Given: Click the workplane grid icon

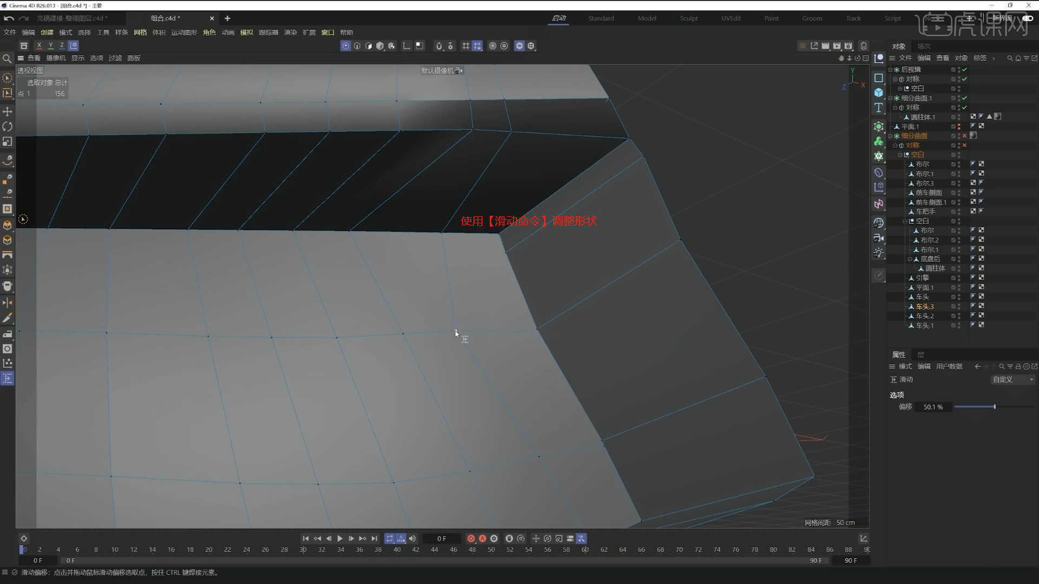Looking at the screenshot, I should click(x=465, y=46).
